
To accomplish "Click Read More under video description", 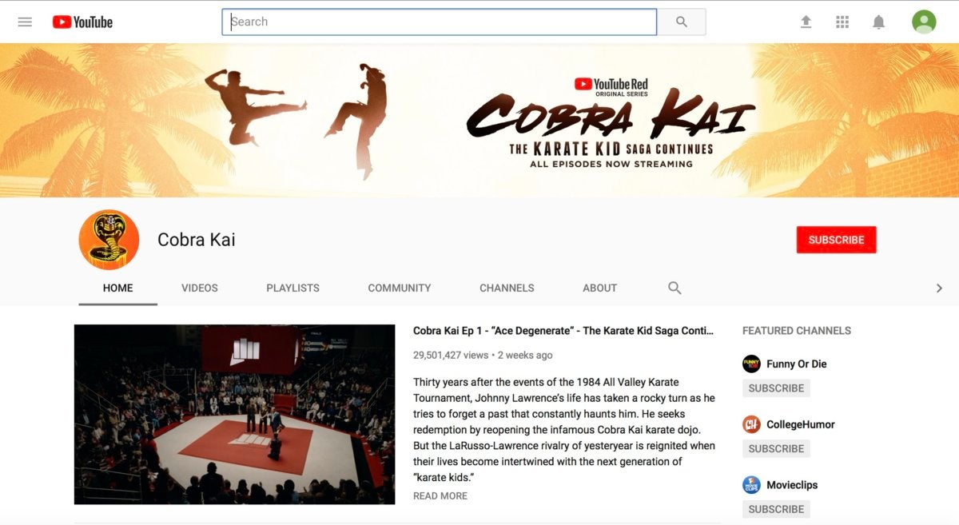I will click(440, 496).
